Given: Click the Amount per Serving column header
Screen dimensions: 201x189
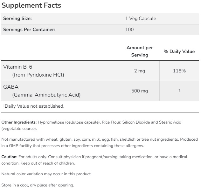Looking at the screenshot, I should click(140, 51).
